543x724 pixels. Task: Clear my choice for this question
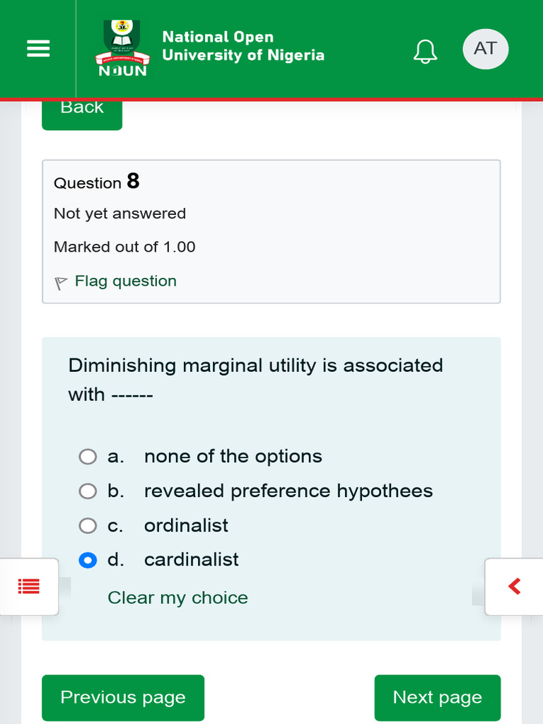tap(177, 598)
